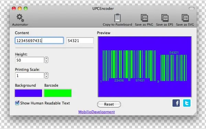Click into the Printing Scale field
The width and height of the screenshot is (206, 129).
[x=30, y=76]
